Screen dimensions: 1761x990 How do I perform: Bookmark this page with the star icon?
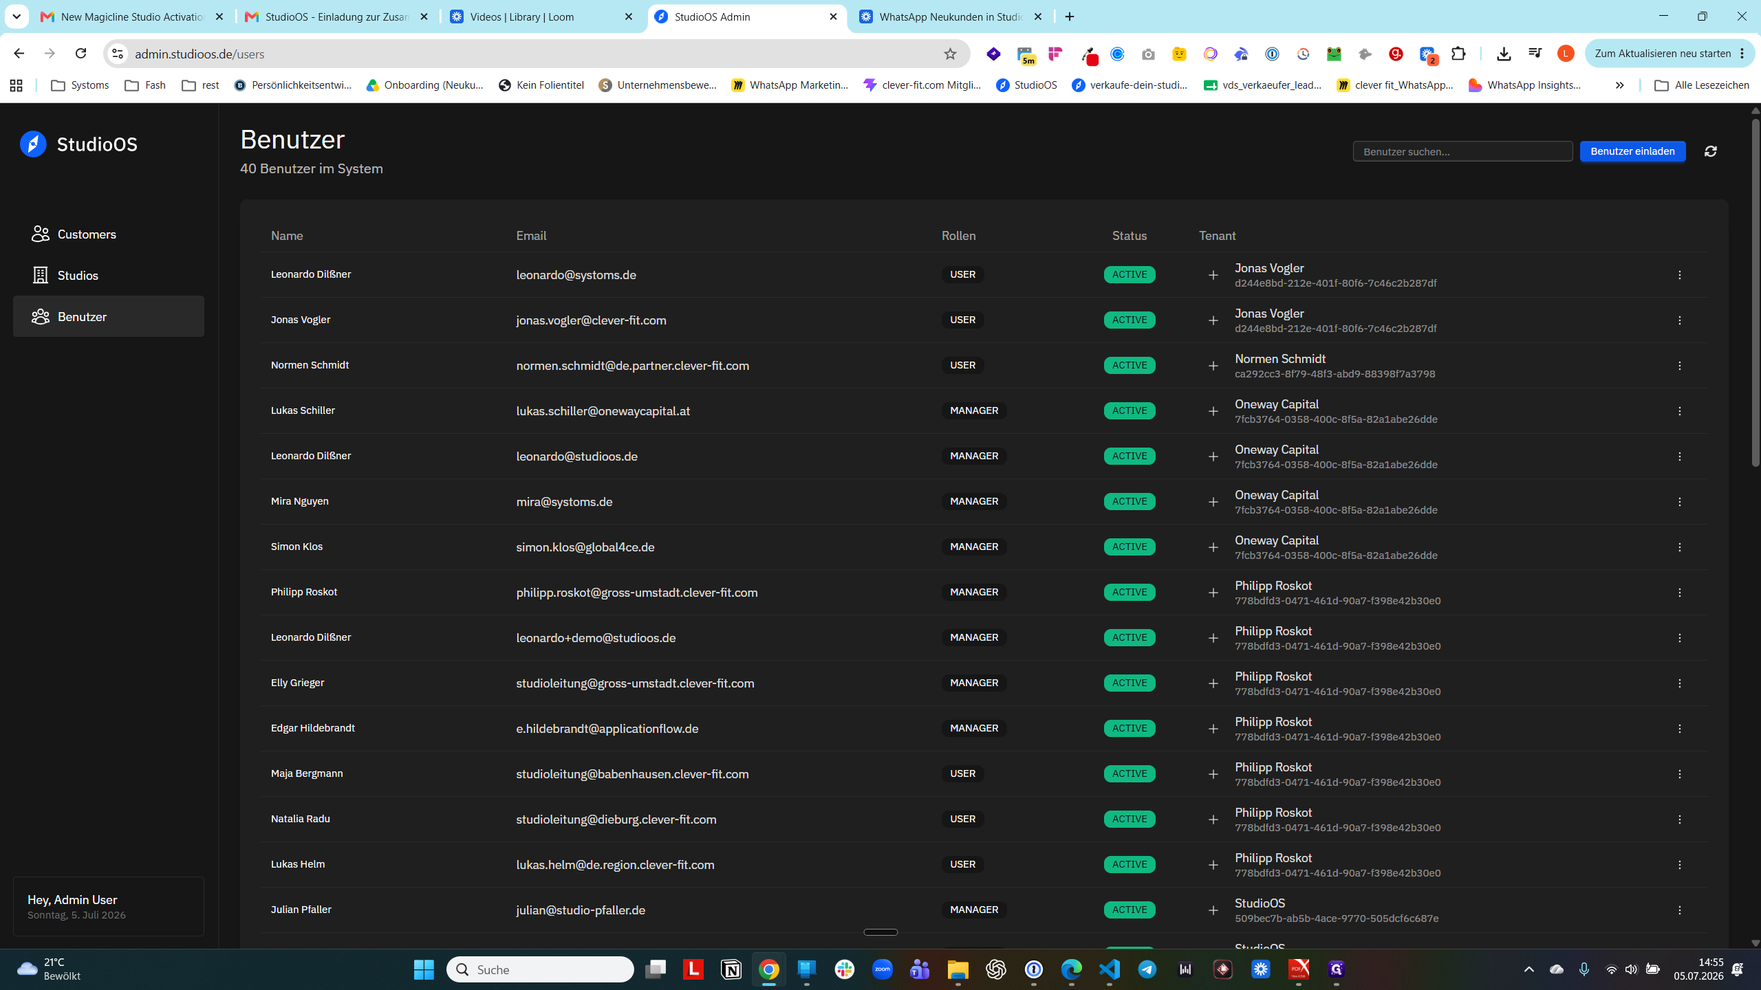[x=950, y=54]
